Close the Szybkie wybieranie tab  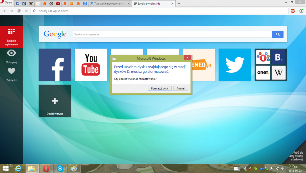[x=172, y=4]
